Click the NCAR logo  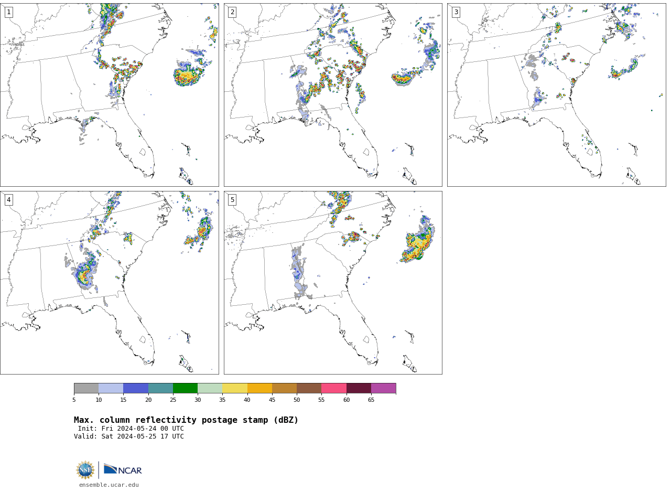pos(123,469)
